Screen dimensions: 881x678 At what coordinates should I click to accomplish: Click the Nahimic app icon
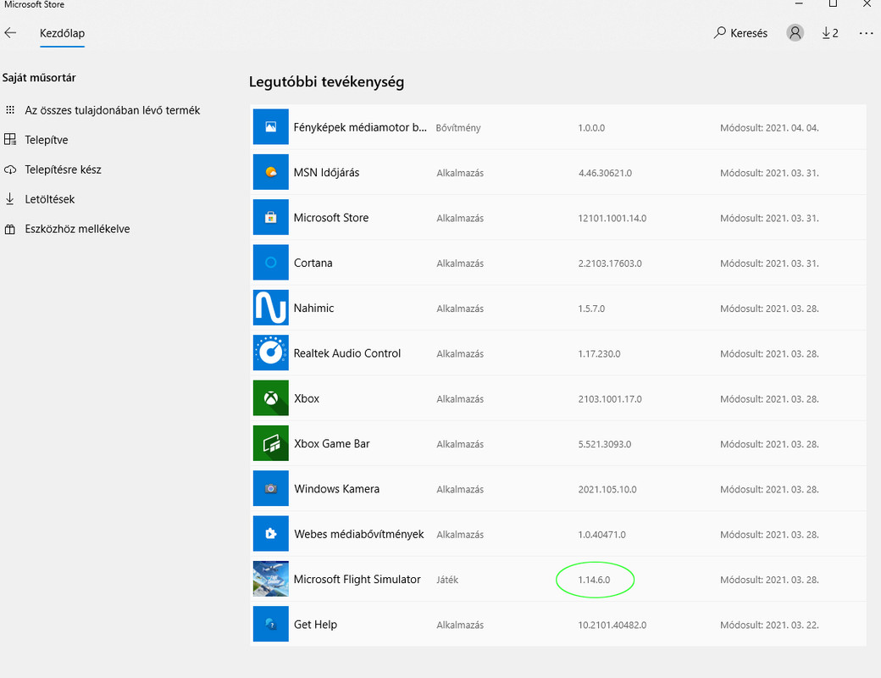pyautogui.click(x=271, y=308)
